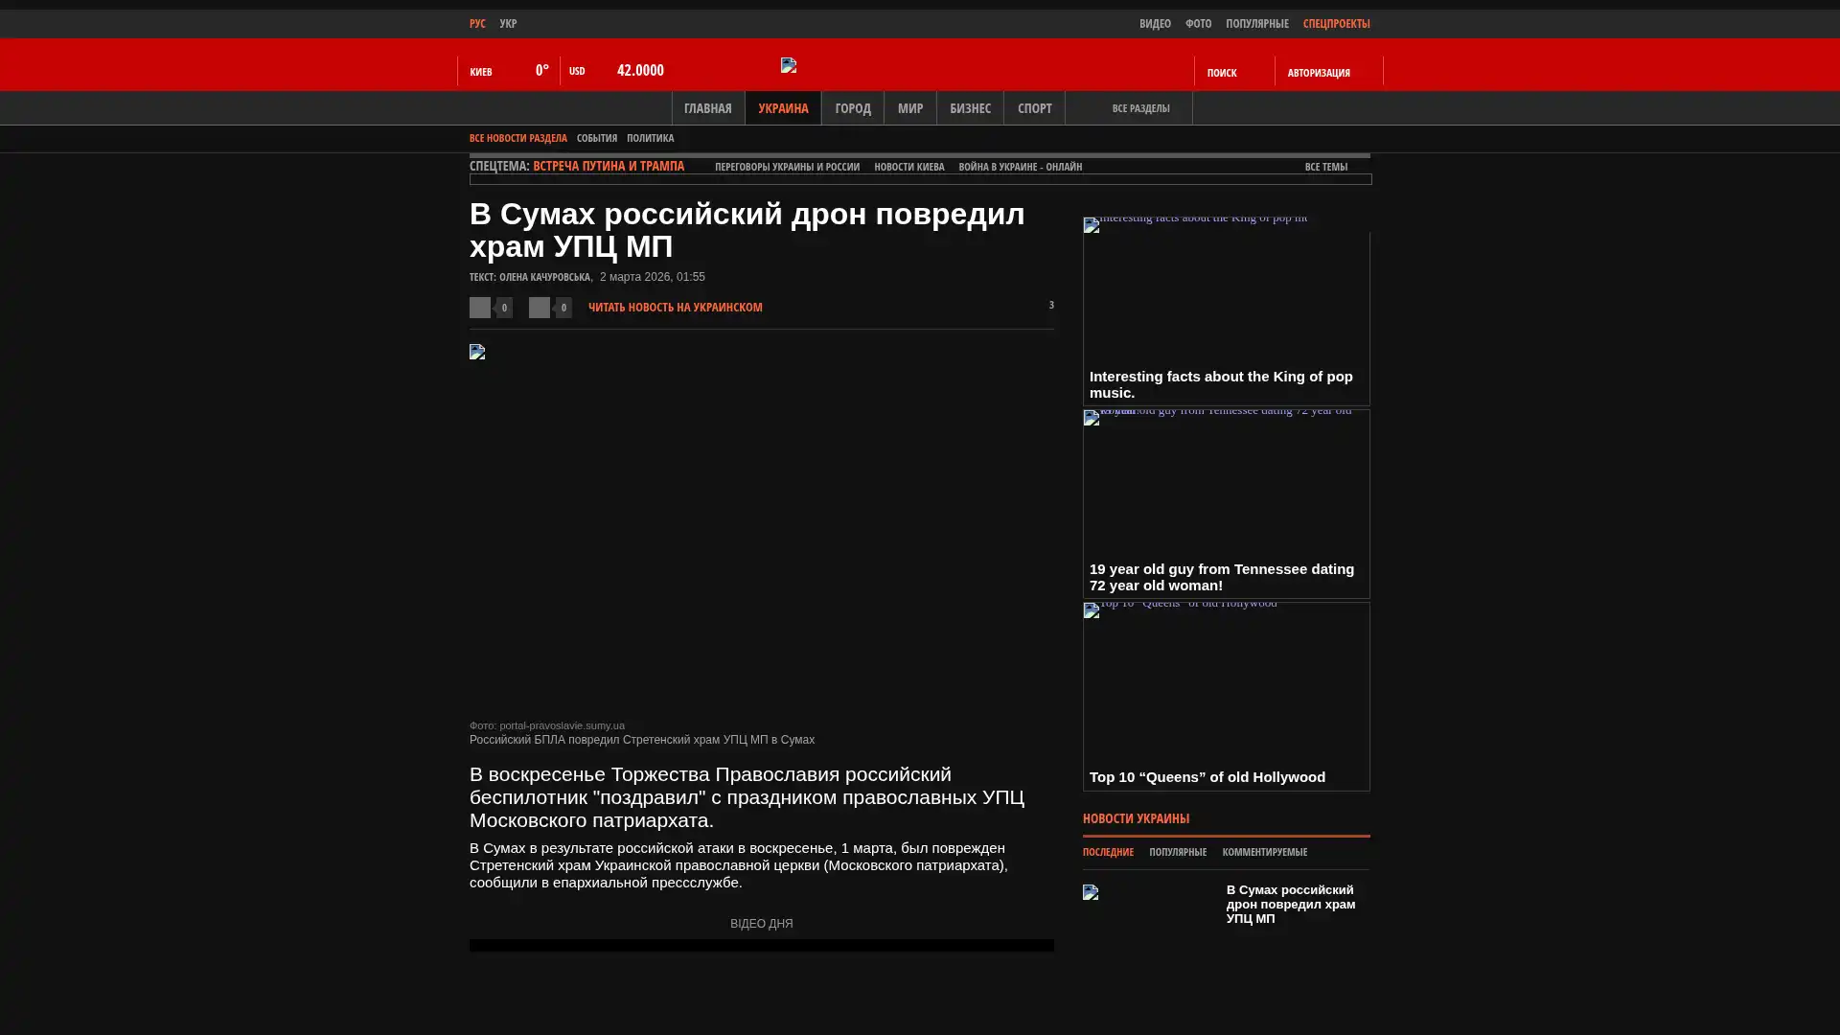
Task: Click the first gray share button
Action: point(480,308)
